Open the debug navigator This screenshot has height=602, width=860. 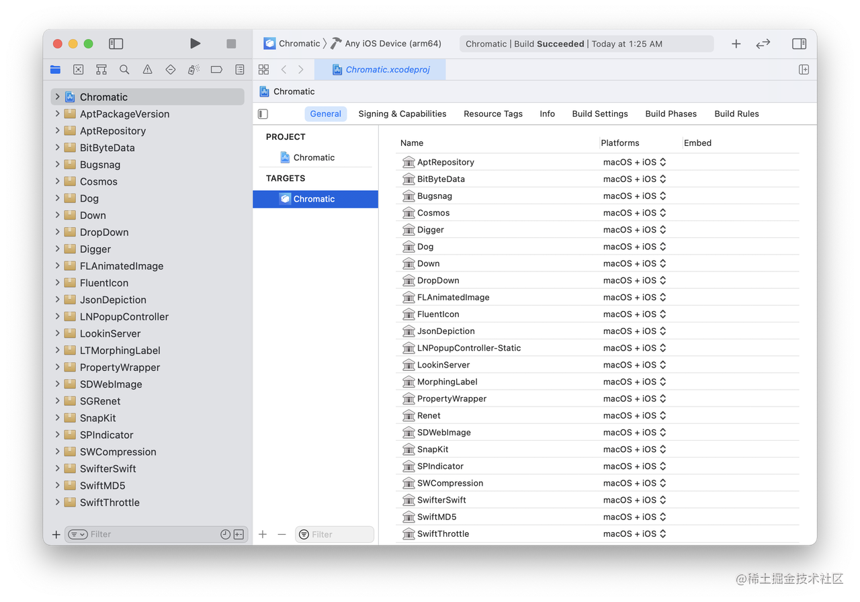[x=193, y=70]
